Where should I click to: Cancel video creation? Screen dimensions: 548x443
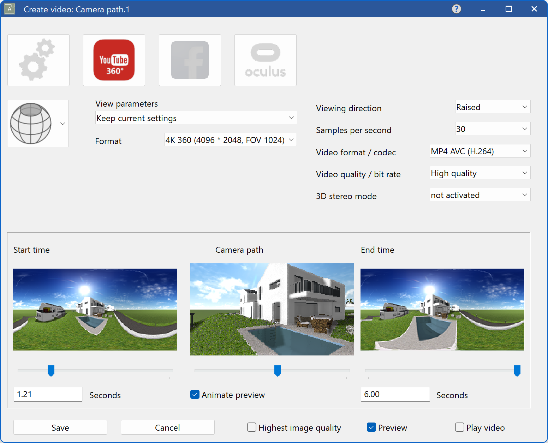pyautogui.click(x=167, y=427)
